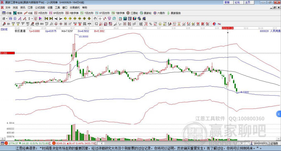Screen dimensions: 281x151
Task: Open the 9T四方形 tool
Action: (103, 13)
